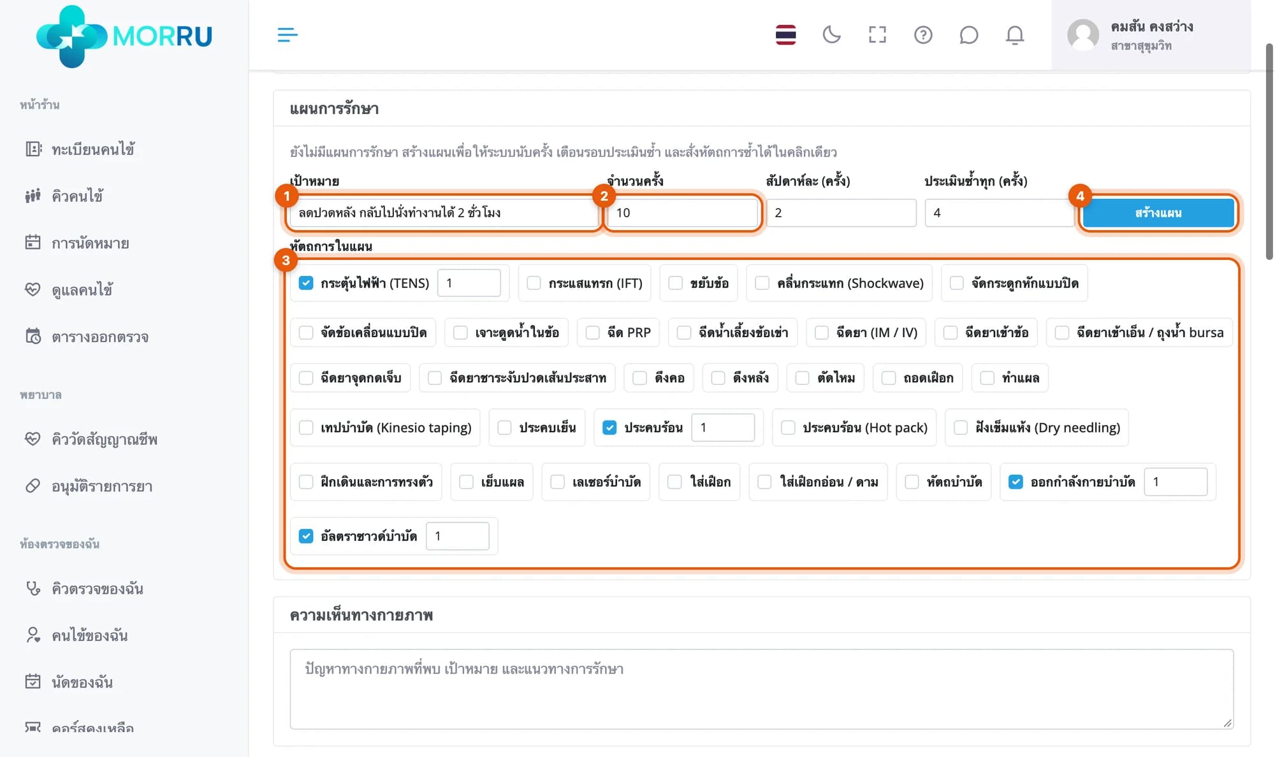The width and height of the screenshot is (1275, 757).
Task: Click the คิววัดสัญญาณชีพ heart-pulse icon
Action: point(33,438)
